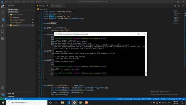Image resolution: width=186 pixels, height=105 pixels.
Task: Open the Run menu
Action: point(33,2)
